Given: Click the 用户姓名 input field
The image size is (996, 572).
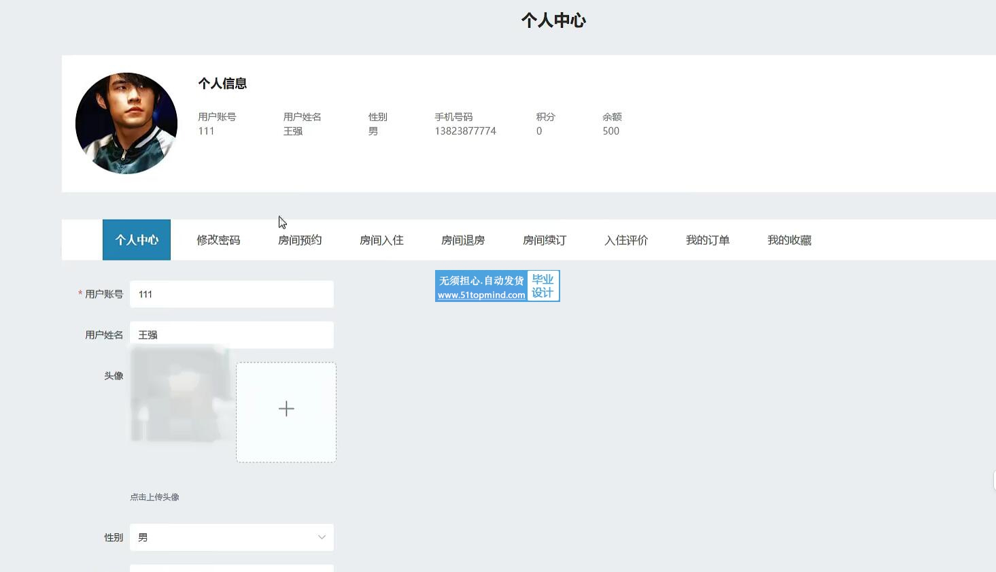Looking at the screenshot, I should [x=232, y=335].
